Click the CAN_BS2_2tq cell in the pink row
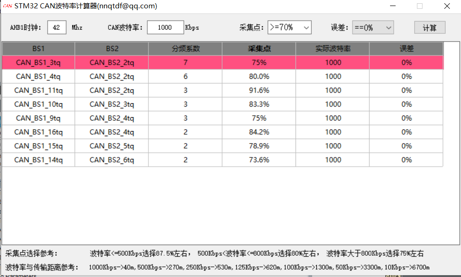The height and width of the screenshot is (277, 461). point(111,62)
